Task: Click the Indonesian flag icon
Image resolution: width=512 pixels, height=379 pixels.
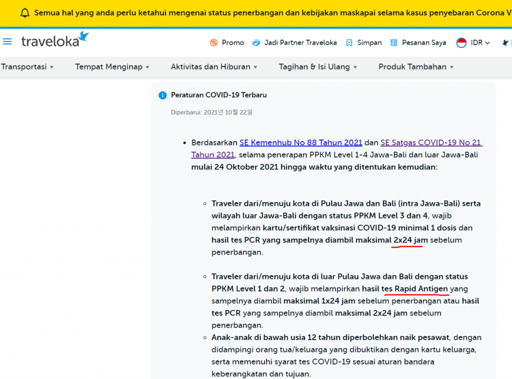Action: pos(461,43)
